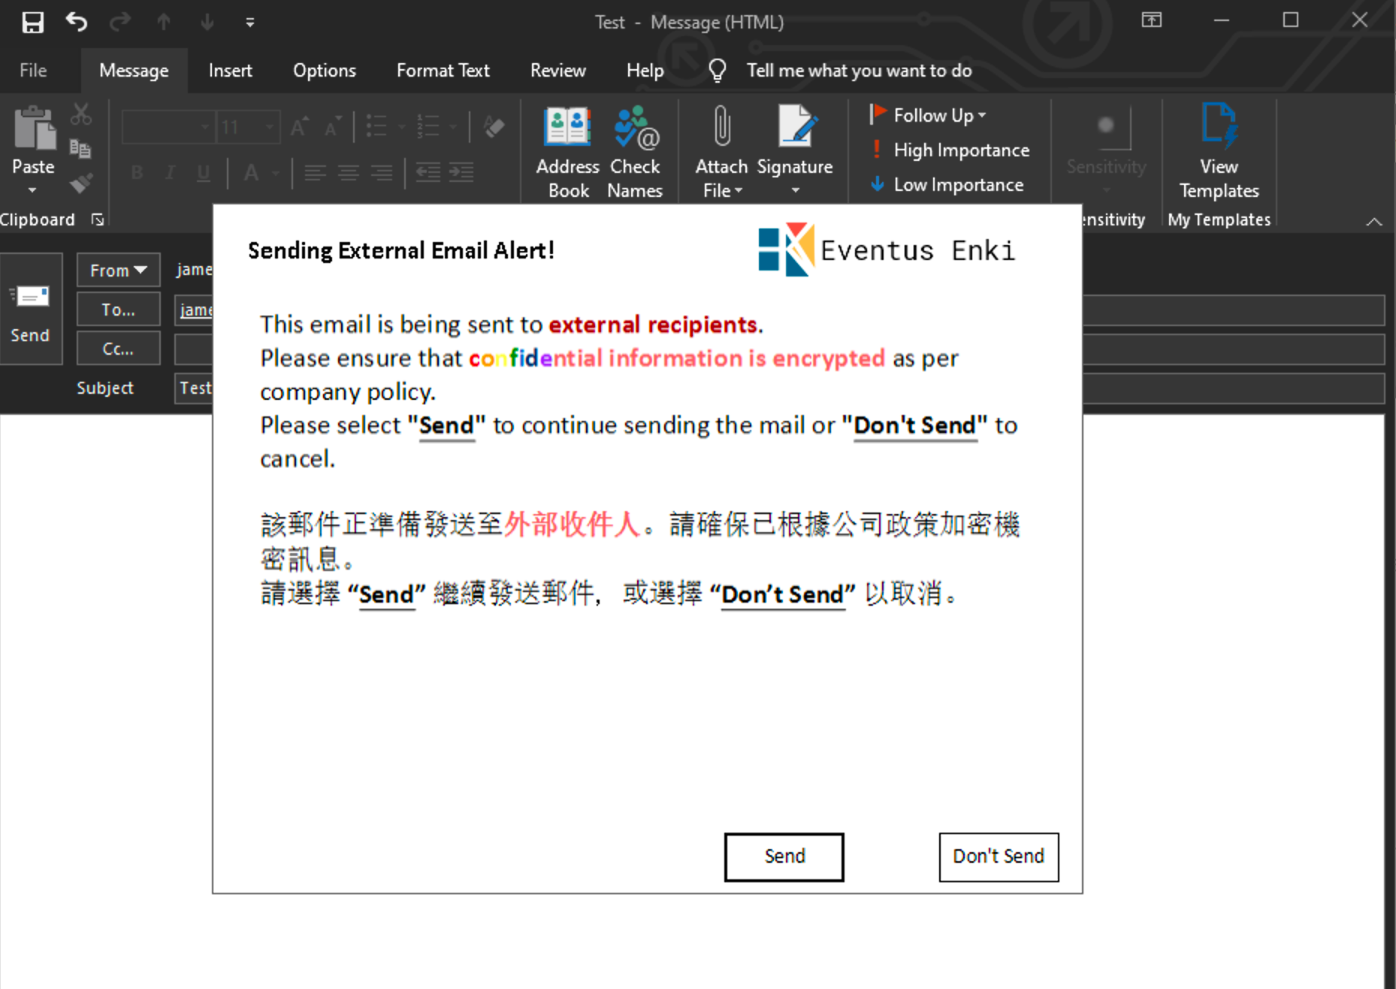Click the Tell me what you want to do box
This screenshot has width=1396, height=989.
[859, 71]
